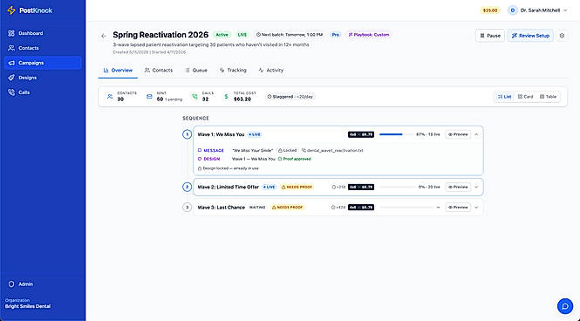
Task: Switch to the Overview tab
Action: (x=118, y=71)
